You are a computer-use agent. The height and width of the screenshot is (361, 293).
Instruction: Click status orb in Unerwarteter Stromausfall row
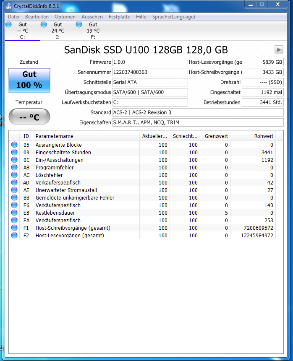point(14,190)
